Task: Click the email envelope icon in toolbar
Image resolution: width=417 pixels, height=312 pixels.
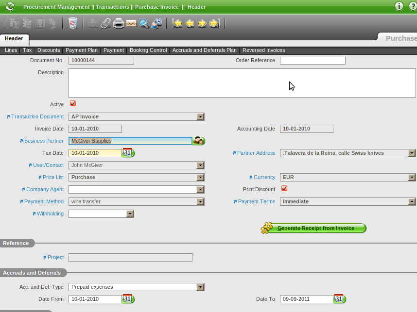Action: tap(131, 23)
